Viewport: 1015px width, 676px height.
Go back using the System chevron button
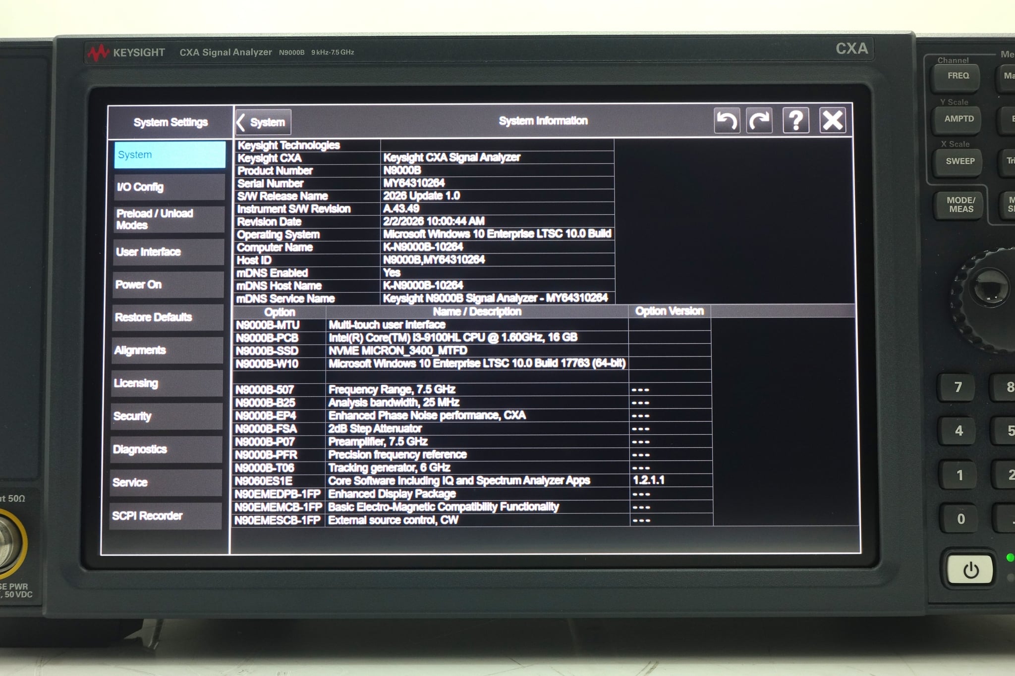[x=264, y=122]
